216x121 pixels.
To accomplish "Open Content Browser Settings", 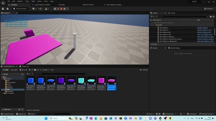I will pos(144,70).
